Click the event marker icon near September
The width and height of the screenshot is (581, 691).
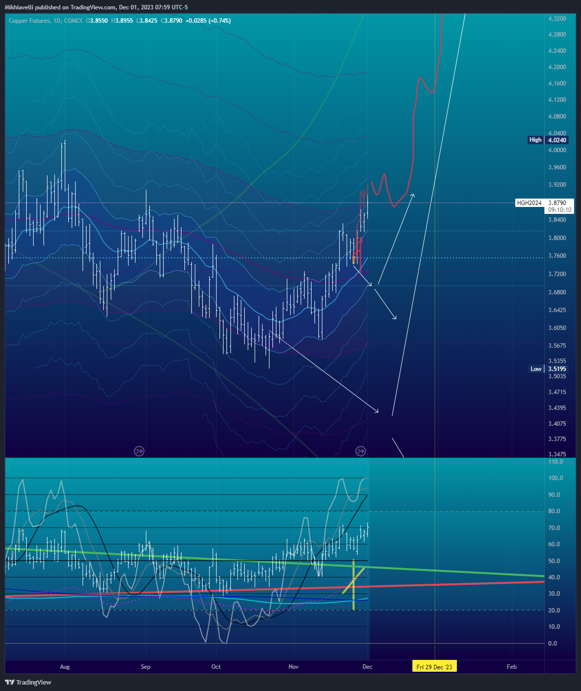[x=139, y=451]
